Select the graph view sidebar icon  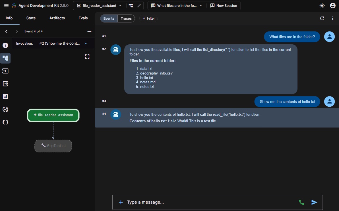(x=5, y=58)
